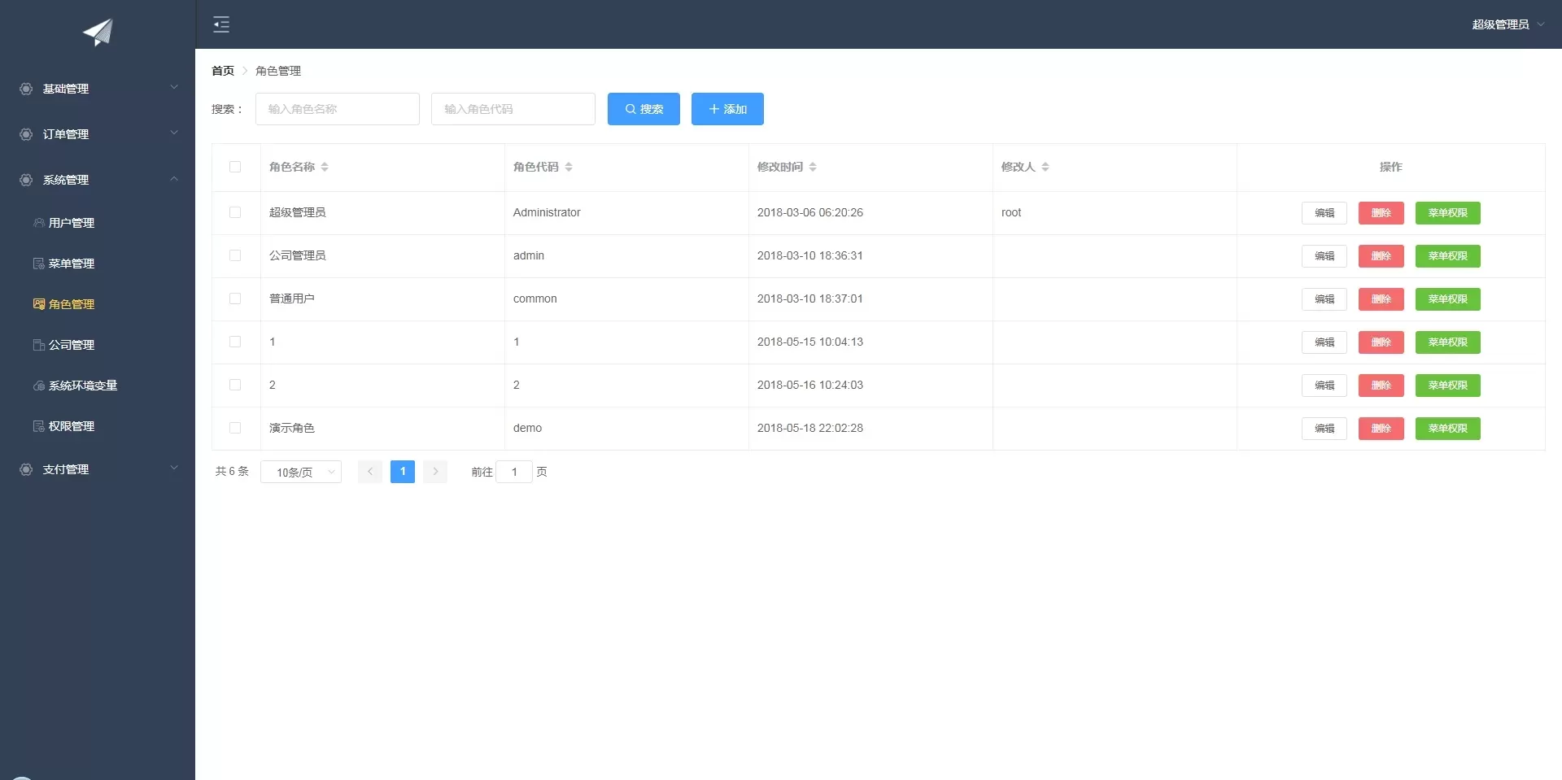Check the 超级管理员 row checkbox

(x=235, y=212)
